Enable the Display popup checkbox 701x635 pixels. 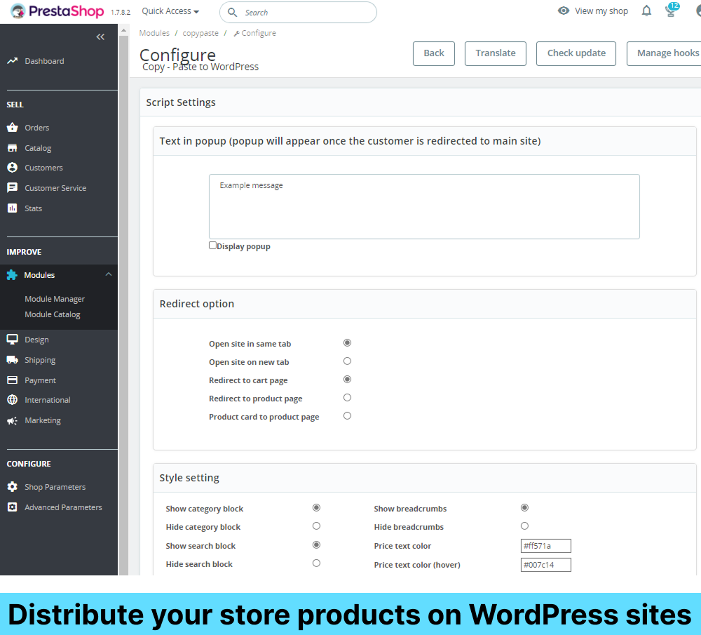pyautogui.click(x=212, y=244)
